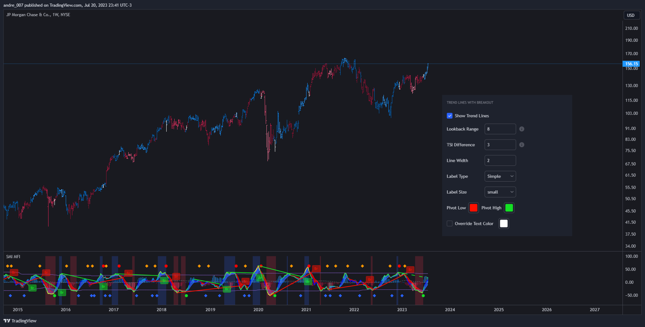Click the 190.00 price axis label
This screenshot has width=645, height=327.
point(632,40)
